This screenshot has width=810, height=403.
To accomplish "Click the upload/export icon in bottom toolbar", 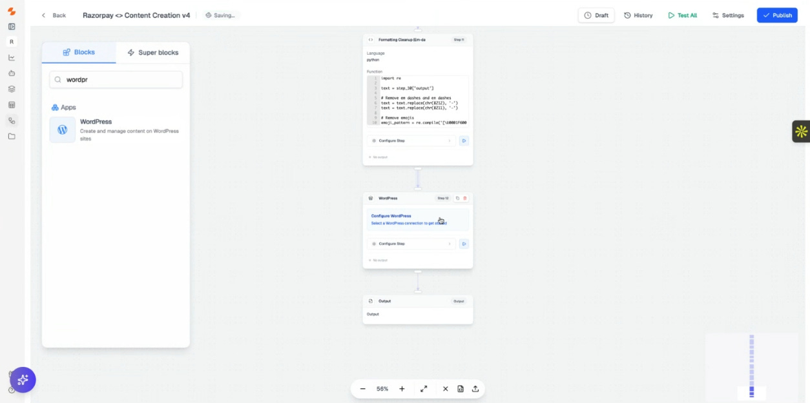I will pos(475,389).
